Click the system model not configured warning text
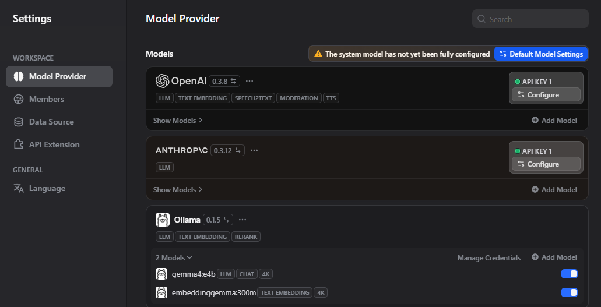This screenshot has height=307, width=601. (x=407, y=54)
